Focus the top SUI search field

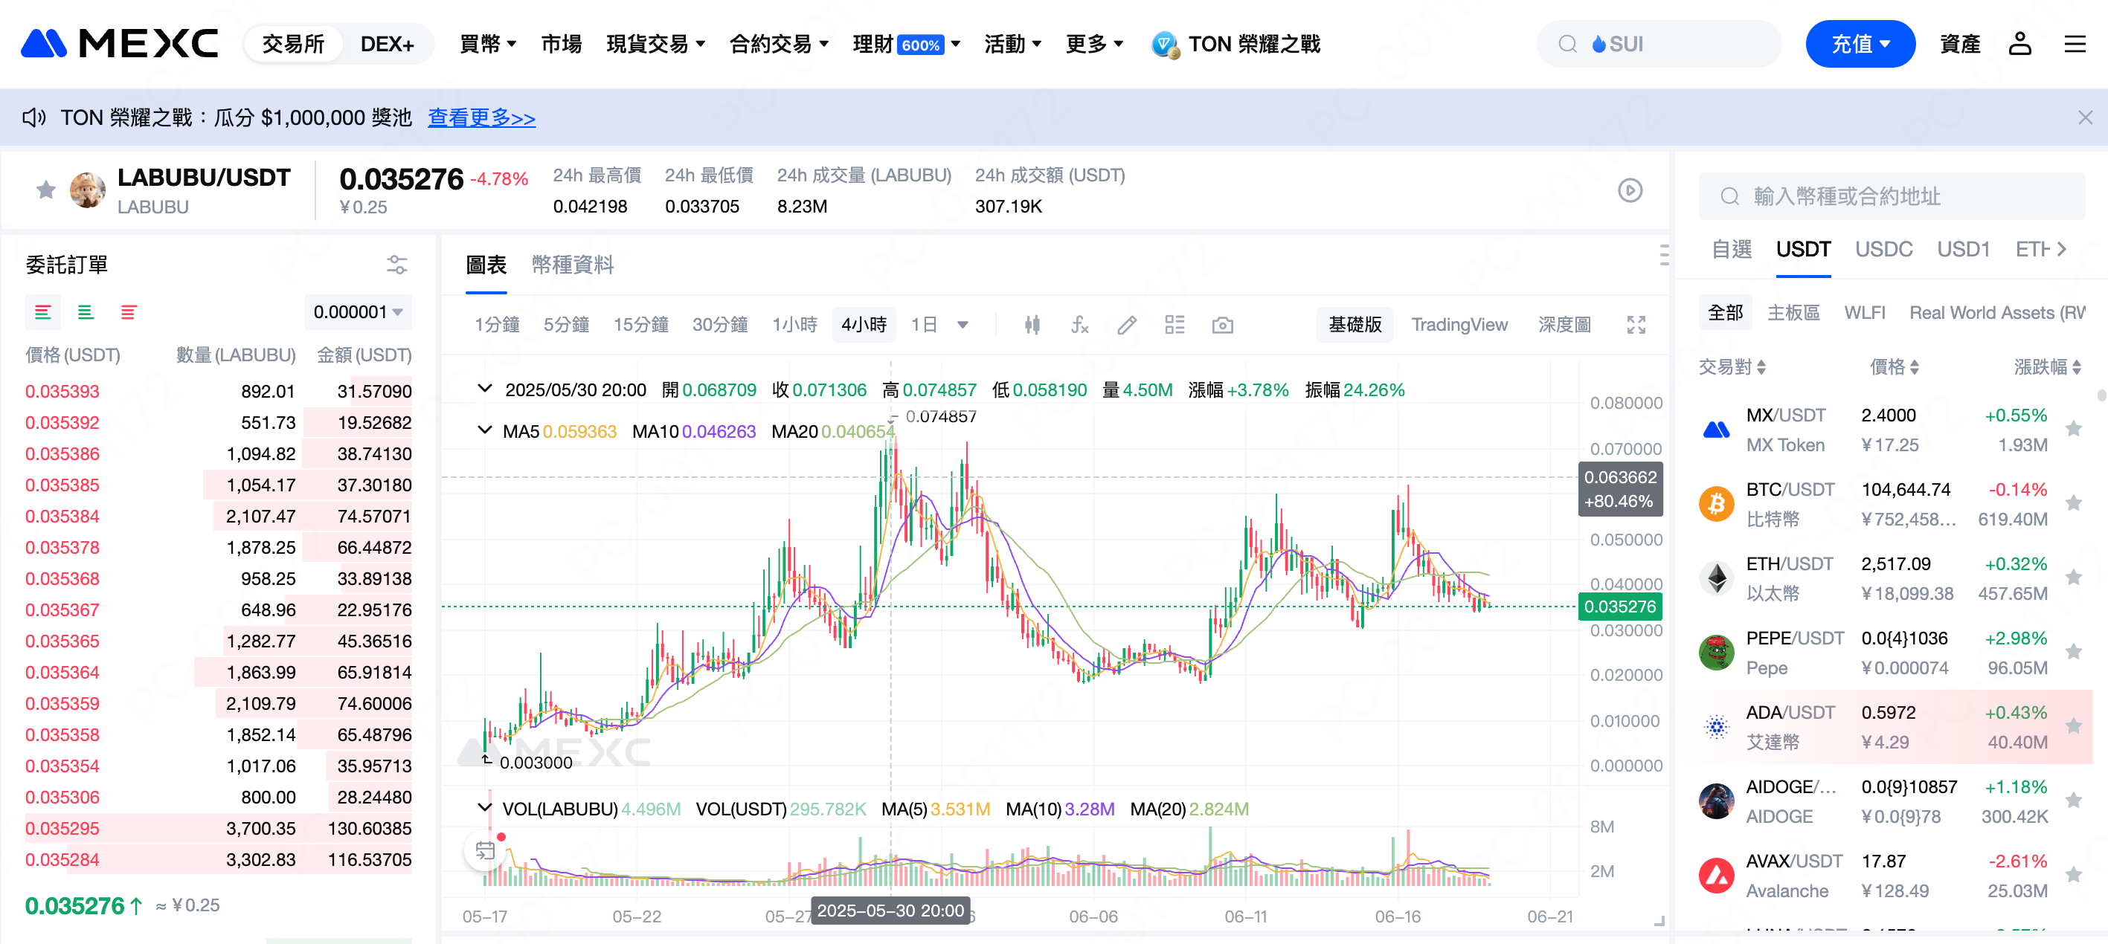point(1659,43)
